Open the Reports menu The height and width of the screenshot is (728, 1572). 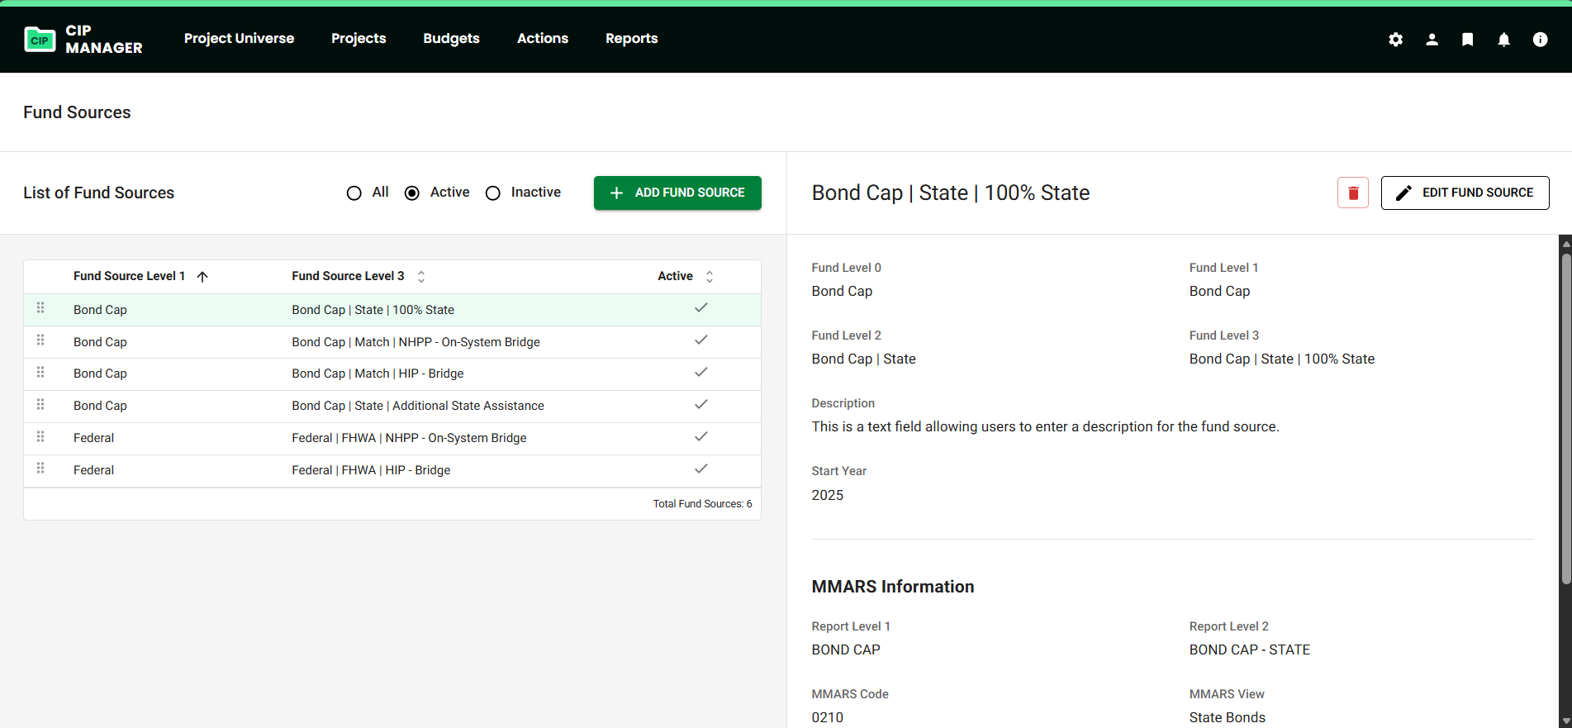[x=631, y=39]
